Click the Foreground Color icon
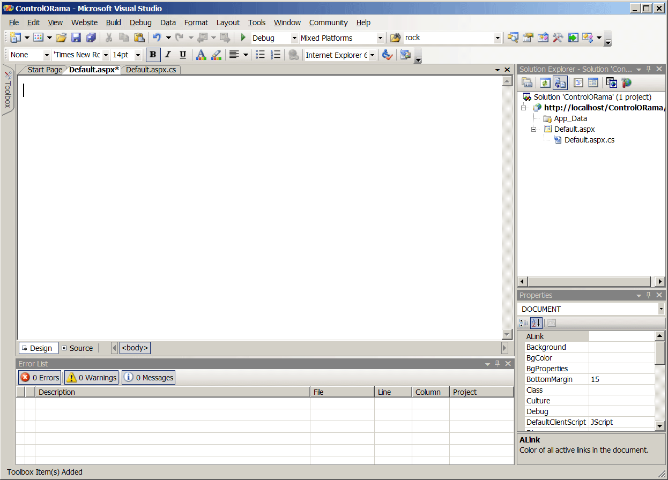The width and height of the screenshot is (668, 480). 201,55
